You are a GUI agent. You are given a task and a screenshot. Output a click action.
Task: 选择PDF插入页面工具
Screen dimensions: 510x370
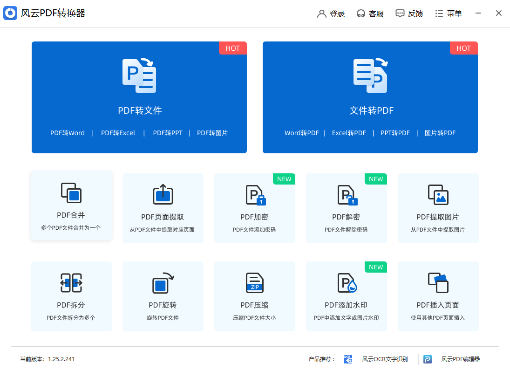pos(438,296)
